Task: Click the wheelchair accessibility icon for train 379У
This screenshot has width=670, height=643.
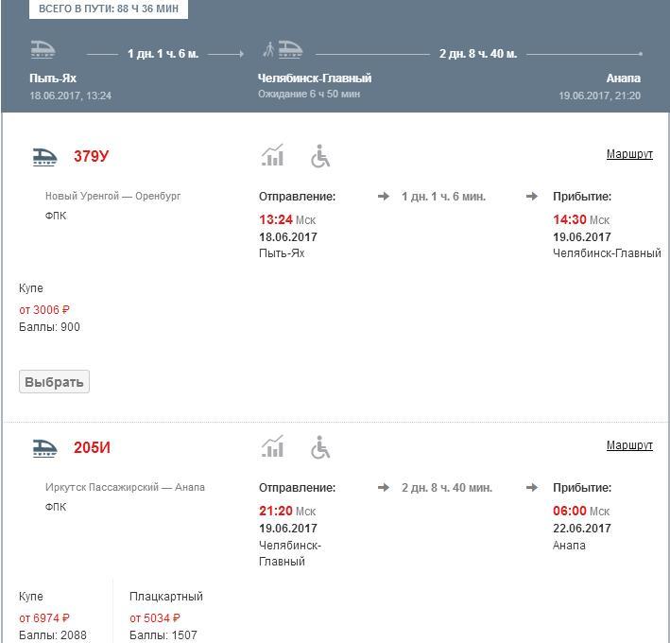Action: pos(320,156)
